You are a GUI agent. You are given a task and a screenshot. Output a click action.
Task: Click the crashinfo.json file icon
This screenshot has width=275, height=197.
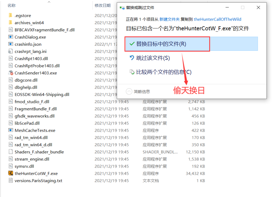[x=10, y=44]
